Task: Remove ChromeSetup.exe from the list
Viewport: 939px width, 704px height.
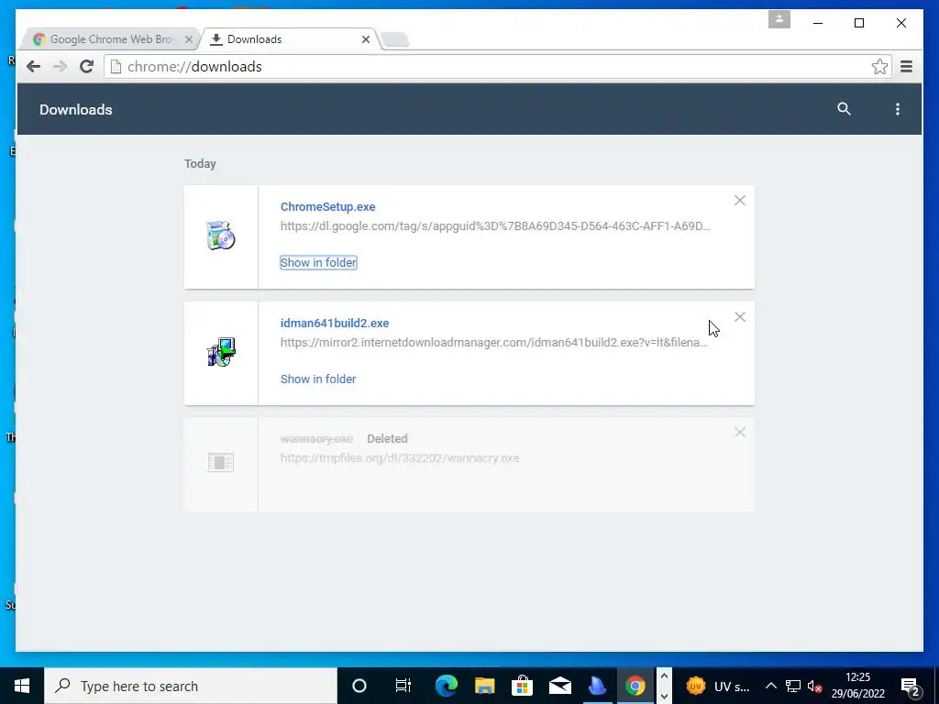Action: coord(740,201)
